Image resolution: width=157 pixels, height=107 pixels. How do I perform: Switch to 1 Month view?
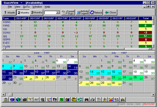(10, 12)
